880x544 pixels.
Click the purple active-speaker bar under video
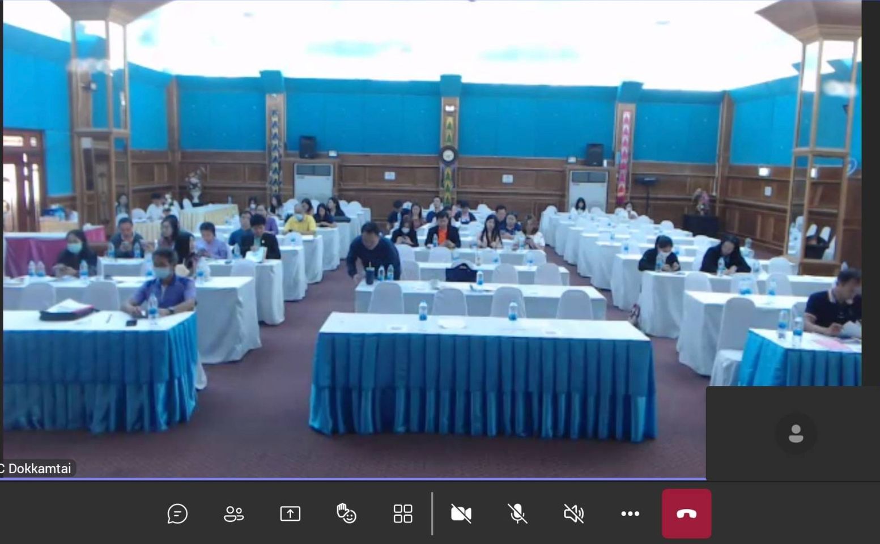351,479
